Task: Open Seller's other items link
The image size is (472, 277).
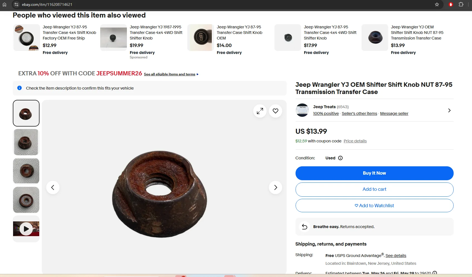Action: [x=359, y=113]
